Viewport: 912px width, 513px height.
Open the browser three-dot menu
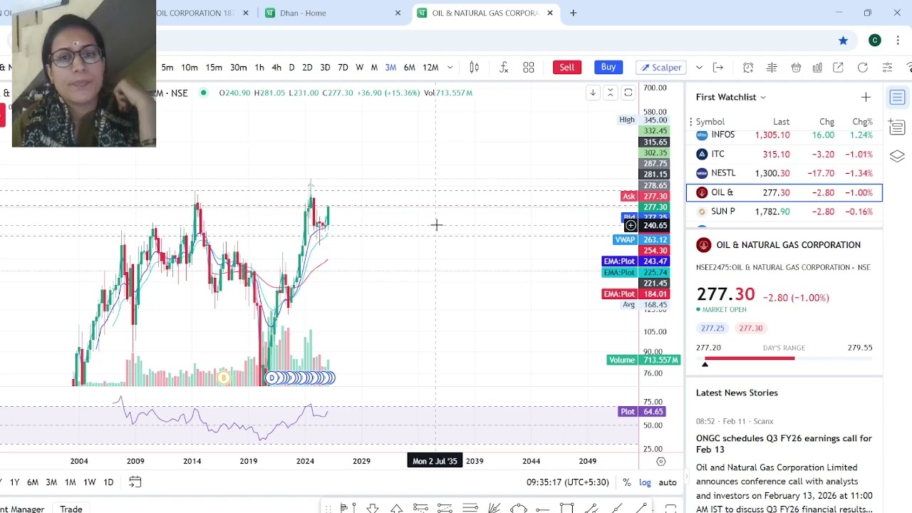(x=898, y=41)
